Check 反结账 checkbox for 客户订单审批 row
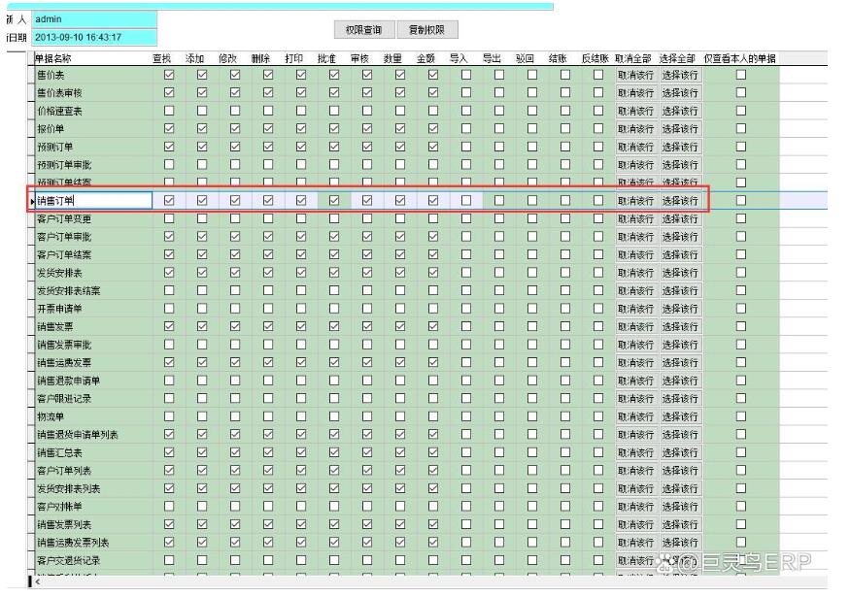 point(598,237)
